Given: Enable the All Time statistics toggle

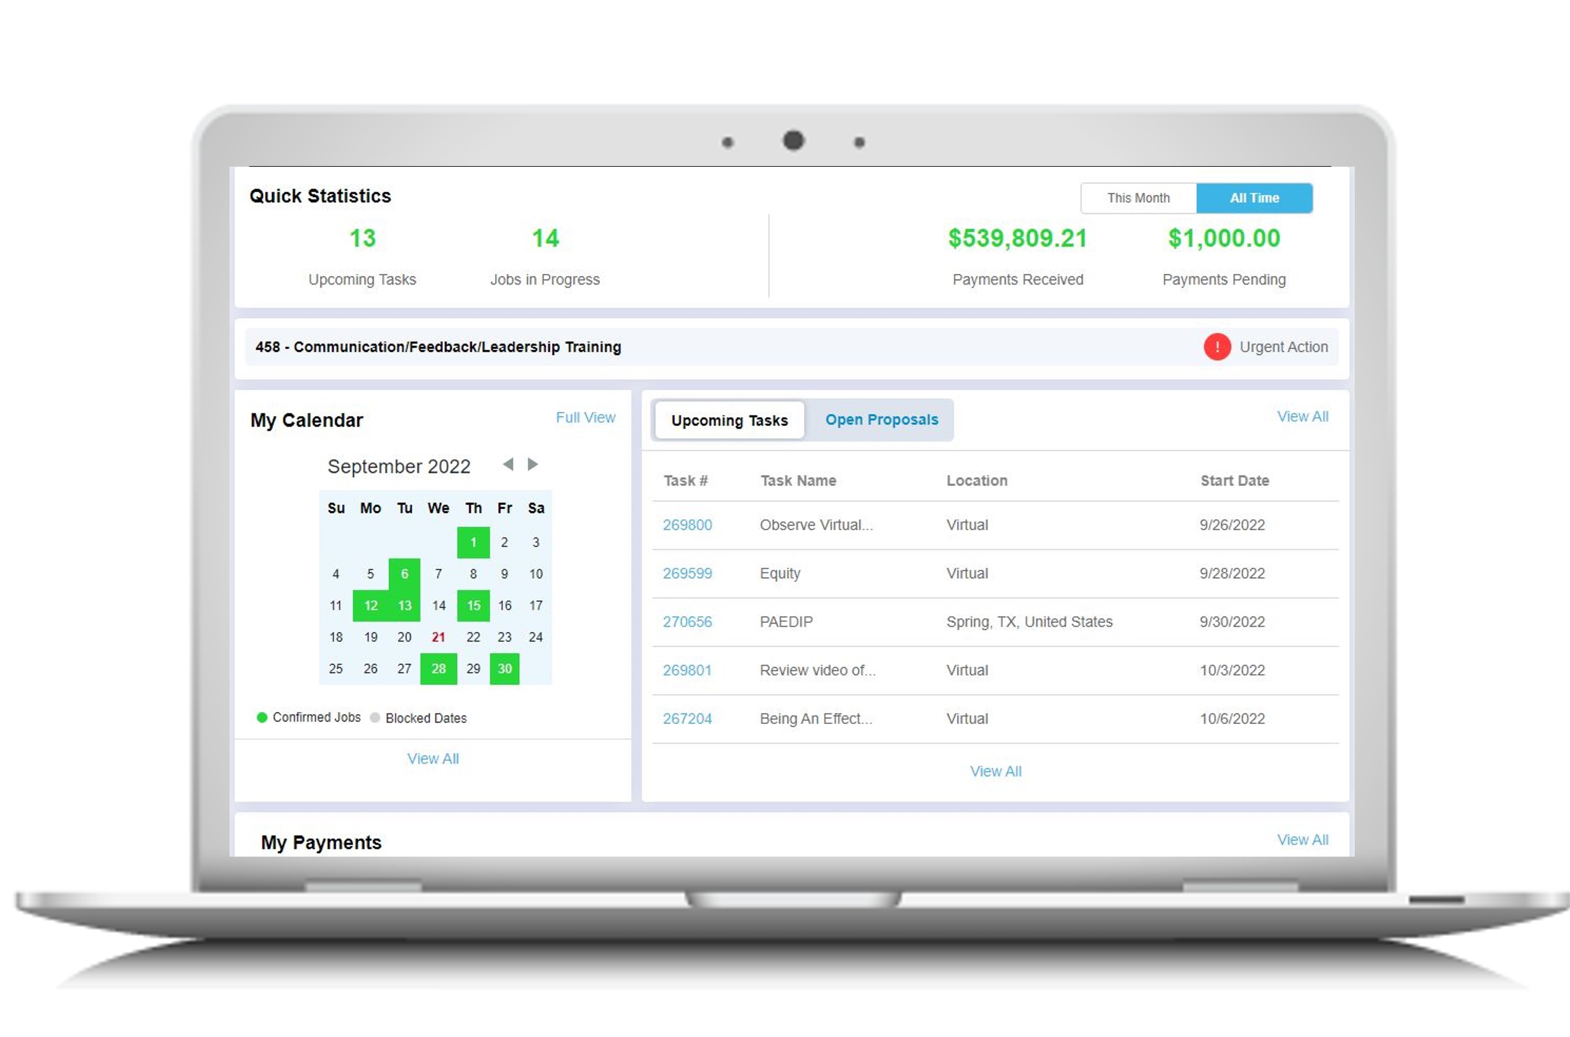Looking at the screenshot, I should (x=1254, y=197).
